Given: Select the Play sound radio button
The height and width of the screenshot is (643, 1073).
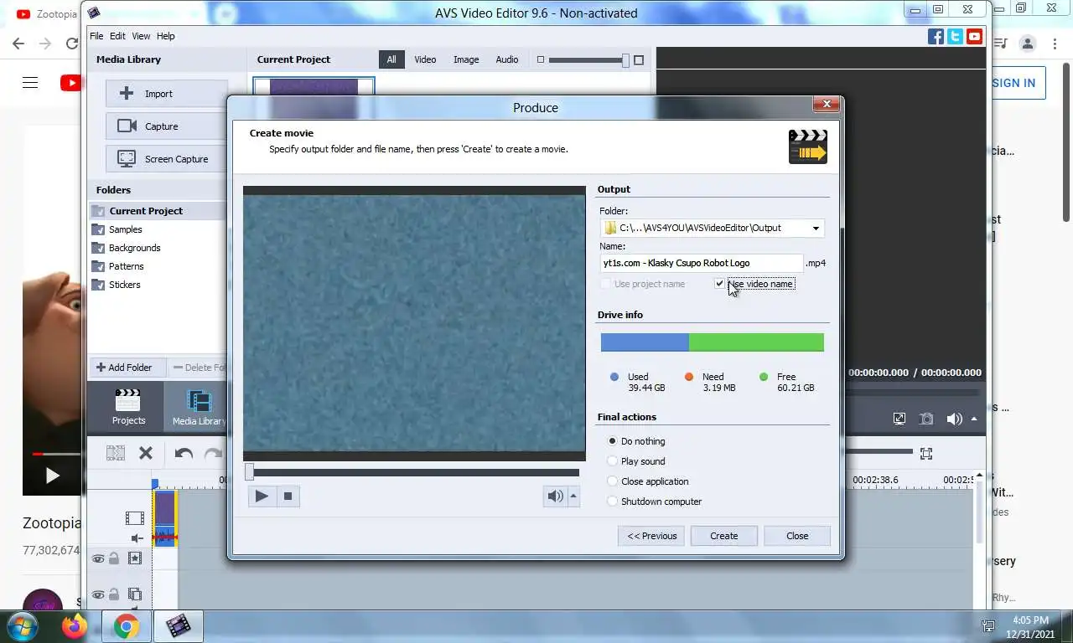Looking at the screenshot, I should click(x=612, y=461).
